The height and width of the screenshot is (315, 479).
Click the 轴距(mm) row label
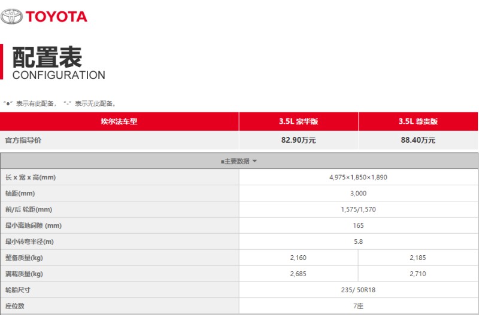pos(20,193)
